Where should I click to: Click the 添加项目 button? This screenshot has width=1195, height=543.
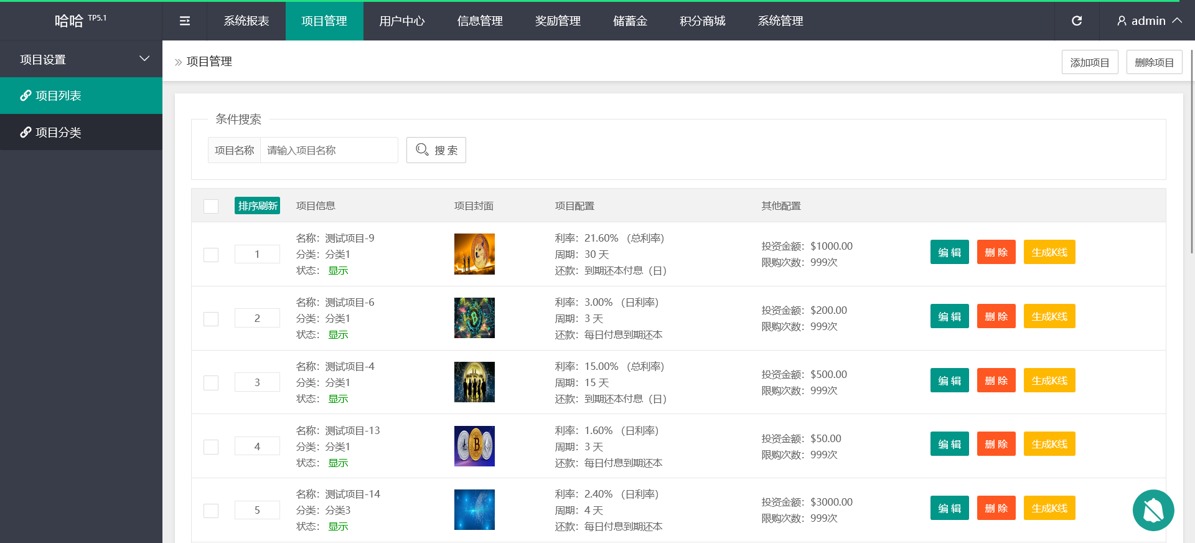(x=1089, y=62)
